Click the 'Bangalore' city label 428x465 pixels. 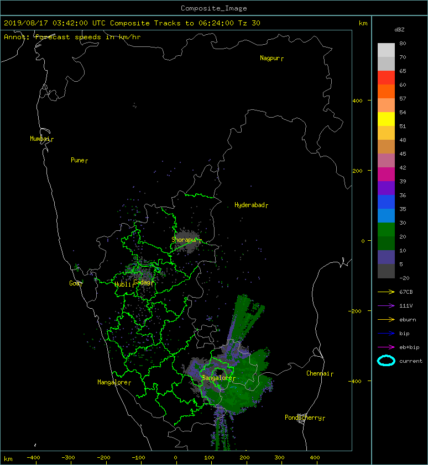(218, 378)
